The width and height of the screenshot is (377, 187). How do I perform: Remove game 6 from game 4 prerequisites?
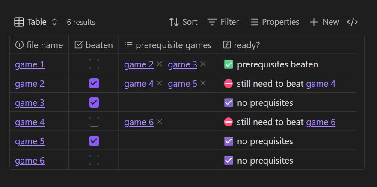pos(159,122)
